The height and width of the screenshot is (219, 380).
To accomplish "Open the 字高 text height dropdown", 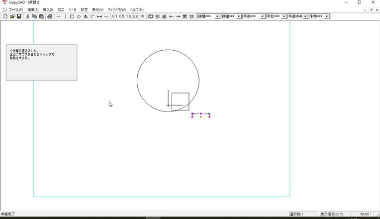I will coord(262,16).
